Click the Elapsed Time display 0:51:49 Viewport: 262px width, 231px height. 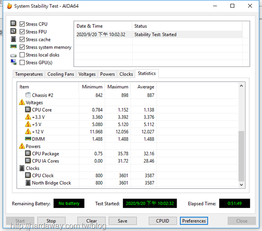click(x=234, y=204)
